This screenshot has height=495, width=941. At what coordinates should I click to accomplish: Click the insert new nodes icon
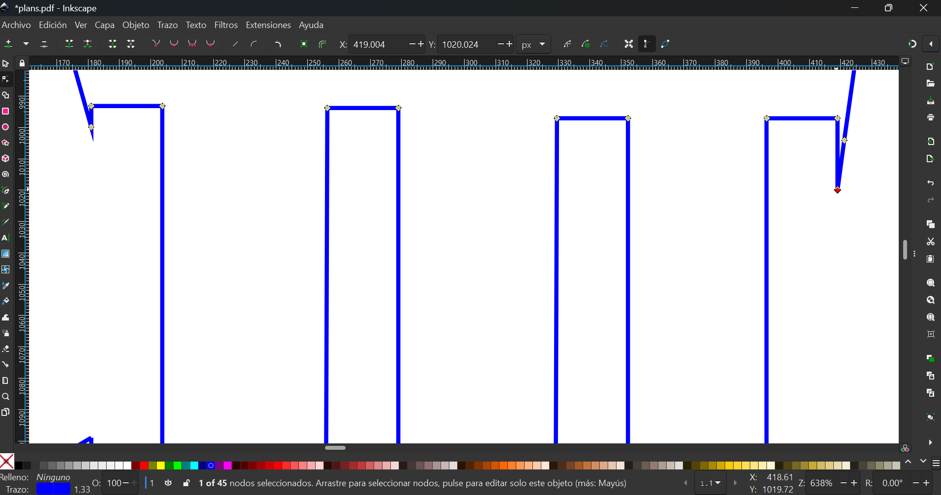(x=8, y=44)
